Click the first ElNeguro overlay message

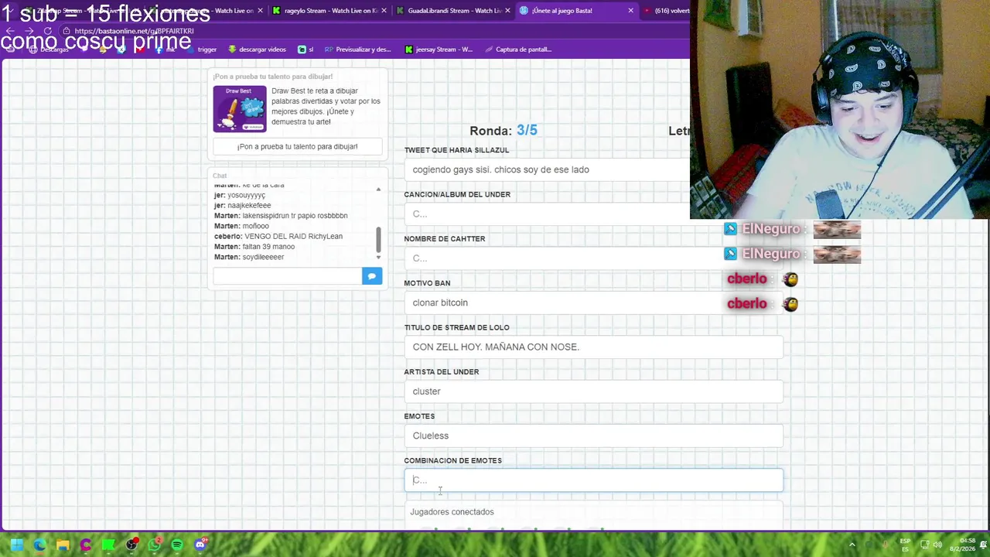coord(792,229)
